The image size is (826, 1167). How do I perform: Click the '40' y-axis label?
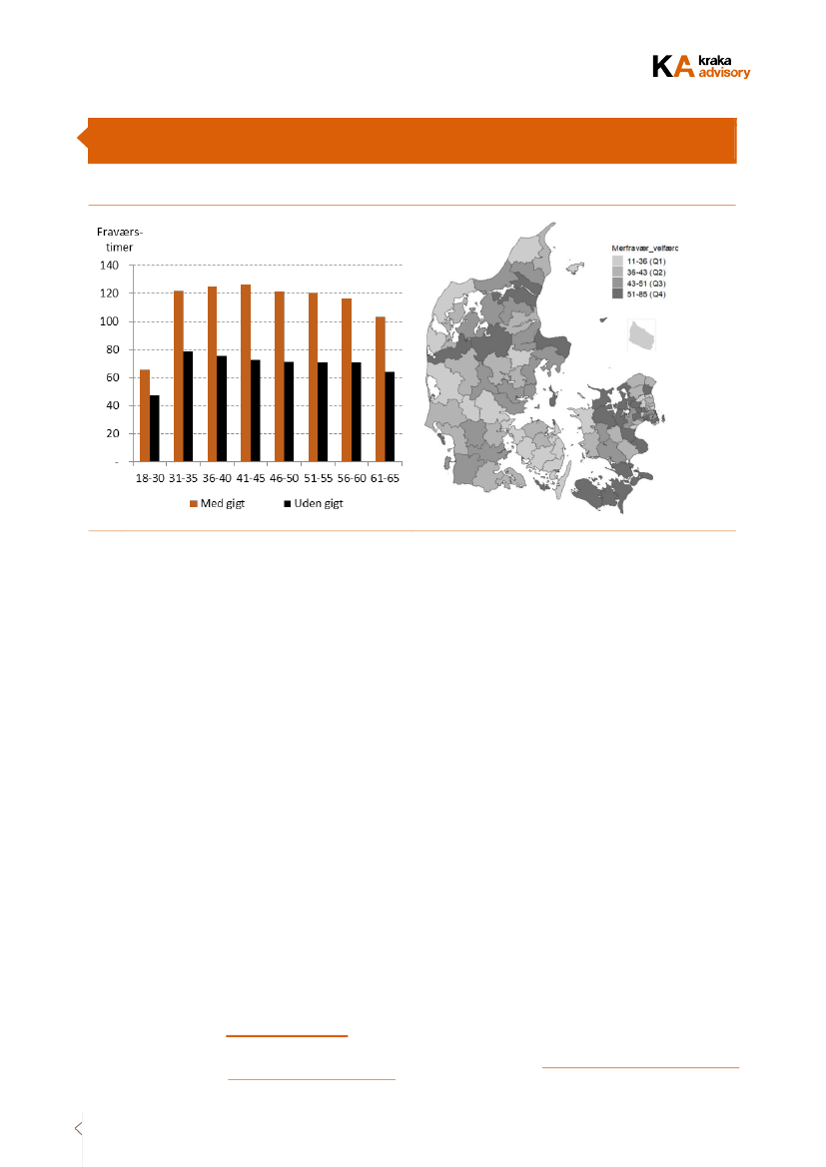[x=113, y=405]
